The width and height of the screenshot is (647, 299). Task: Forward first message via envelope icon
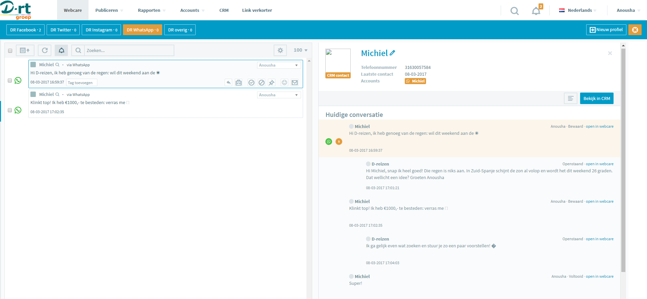(x=295, y=82)
